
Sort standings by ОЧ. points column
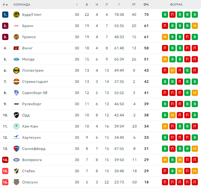click(146, 5)
